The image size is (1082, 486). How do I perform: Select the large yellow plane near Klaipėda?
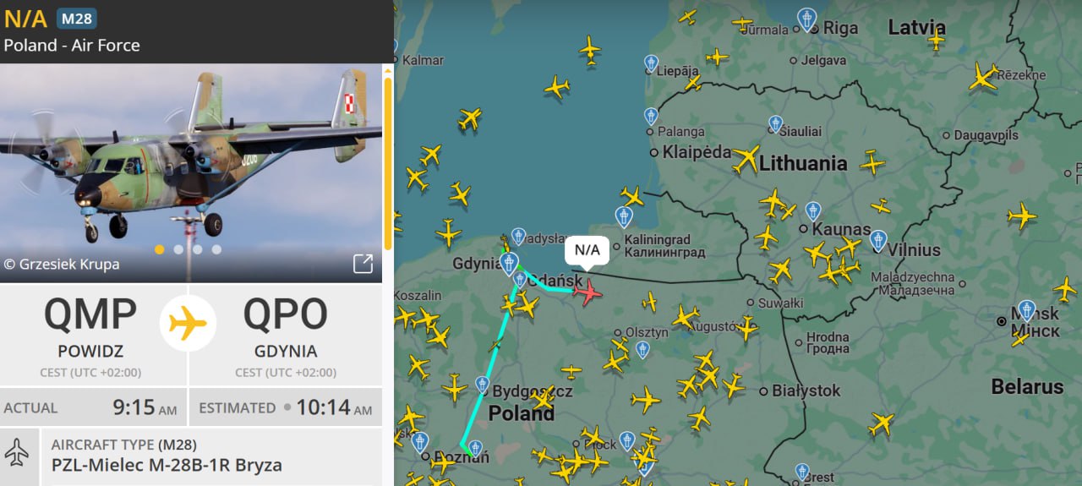point(746,159)
